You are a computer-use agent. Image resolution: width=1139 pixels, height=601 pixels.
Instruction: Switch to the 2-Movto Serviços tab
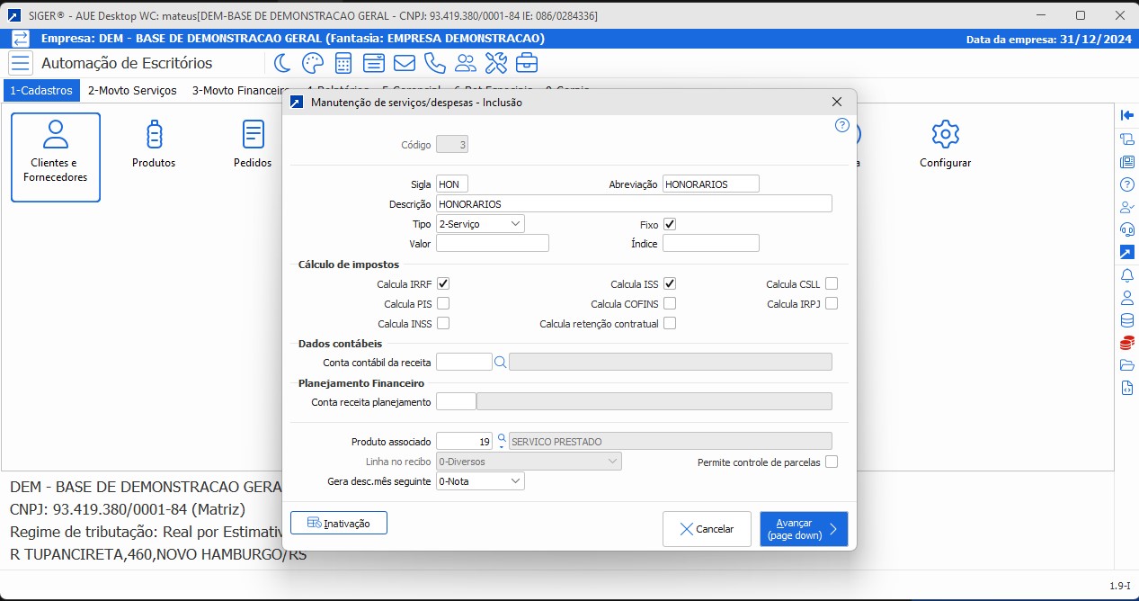pyautogui.click(x=132, y=91)
